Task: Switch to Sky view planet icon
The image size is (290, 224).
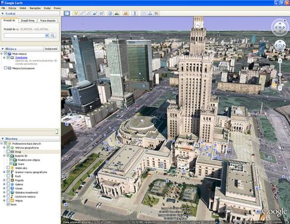Action: (x=126, y=13)
